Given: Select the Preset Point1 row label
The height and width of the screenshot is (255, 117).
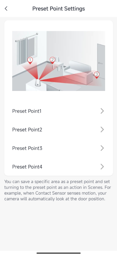Looking at the screenshot, I should [x=27, y=111].
